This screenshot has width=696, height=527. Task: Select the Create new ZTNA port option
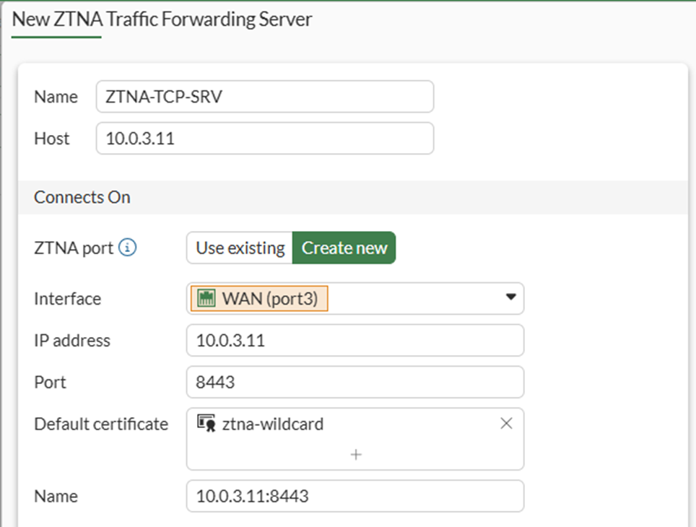(x=344, y=248)
